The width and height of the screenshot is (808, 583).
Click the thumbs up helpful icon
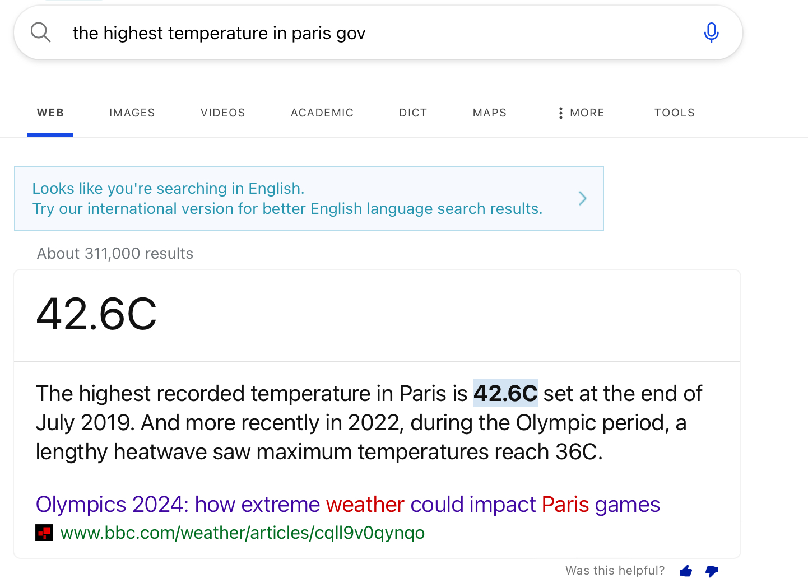(686, 571)
